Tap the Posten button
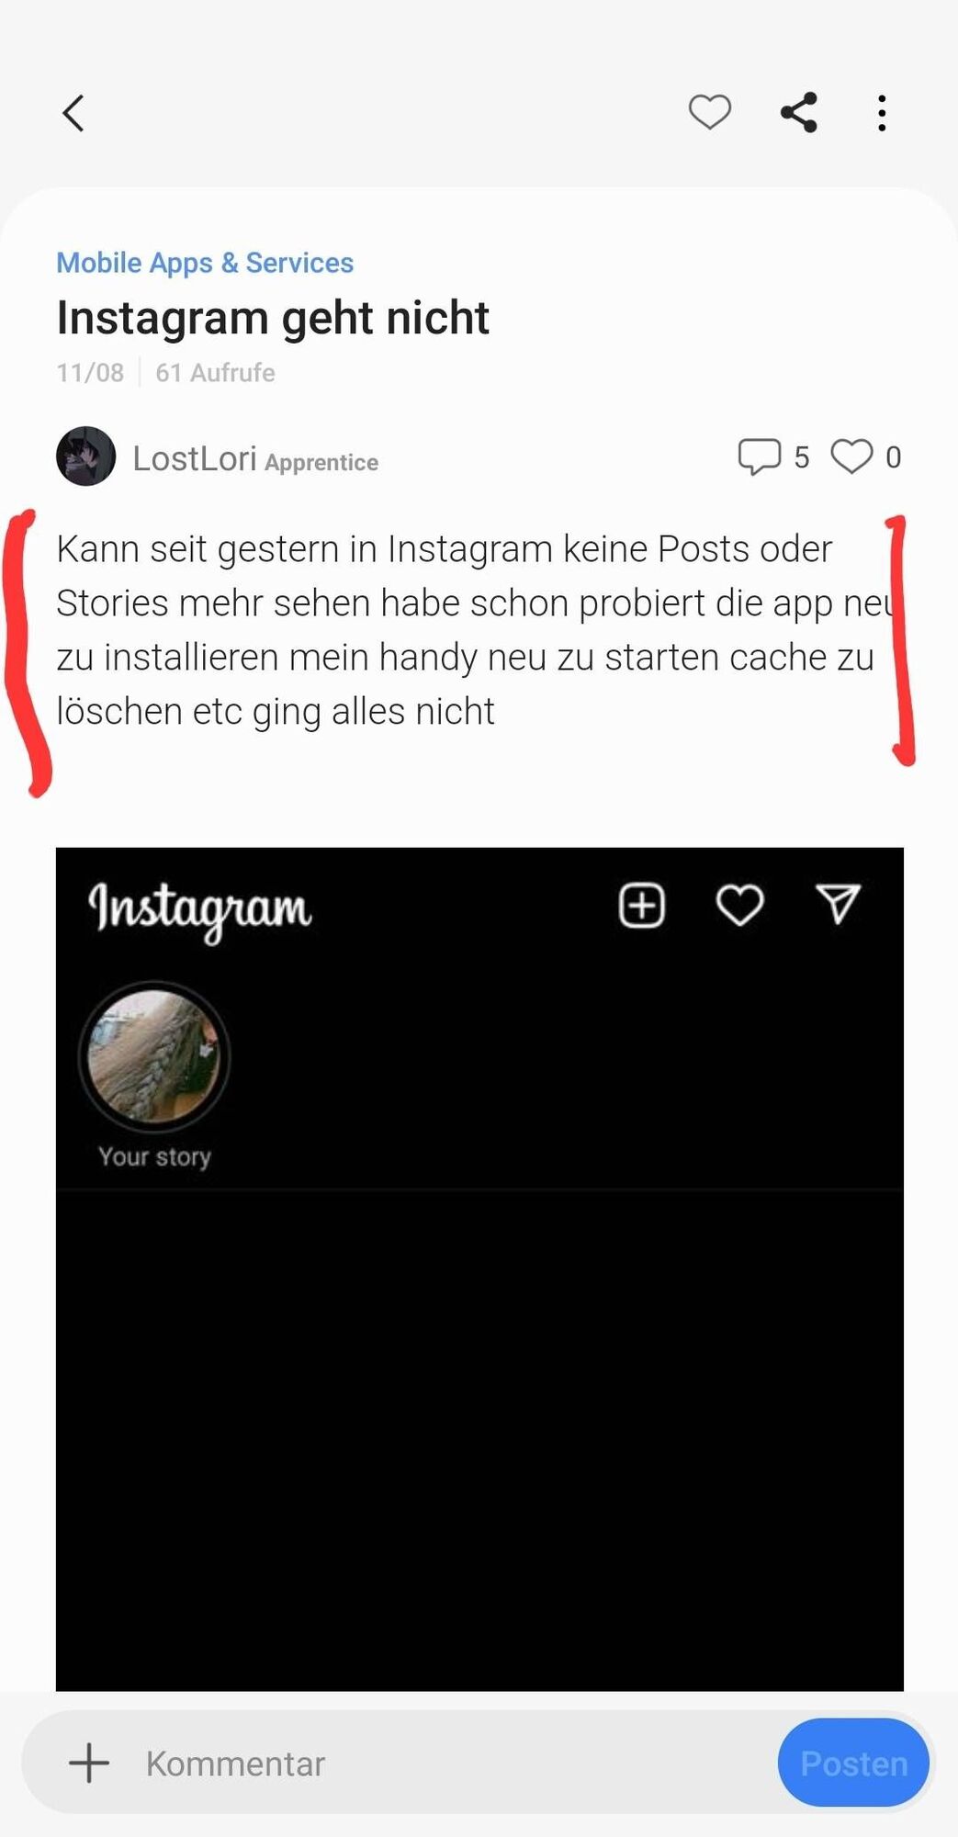Image resolution: width=958 pixels, height=1837 pixels. (853, 1763)
